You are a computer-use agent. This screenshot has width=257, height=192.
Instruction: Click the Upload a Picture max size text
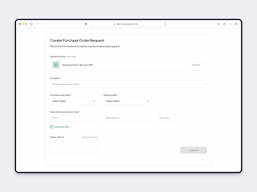point(77,65)
